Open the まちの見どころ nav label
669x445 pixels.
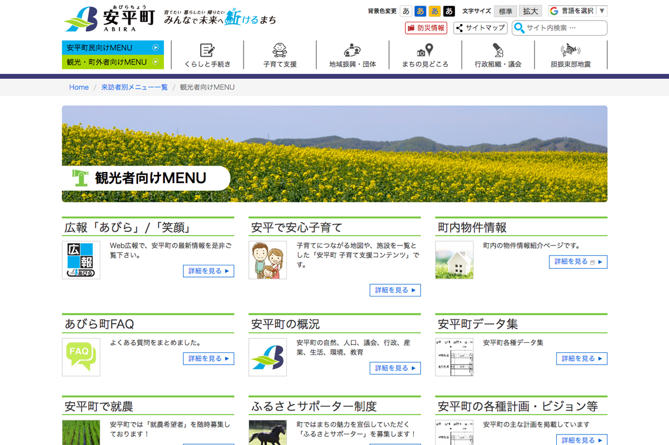[x=425, y=65]
